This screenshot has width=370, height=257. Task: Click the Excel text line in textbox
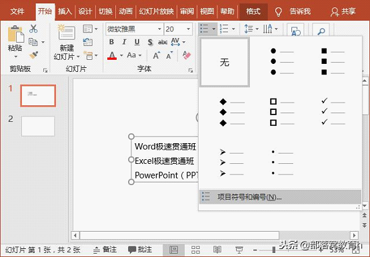point(164,161)
